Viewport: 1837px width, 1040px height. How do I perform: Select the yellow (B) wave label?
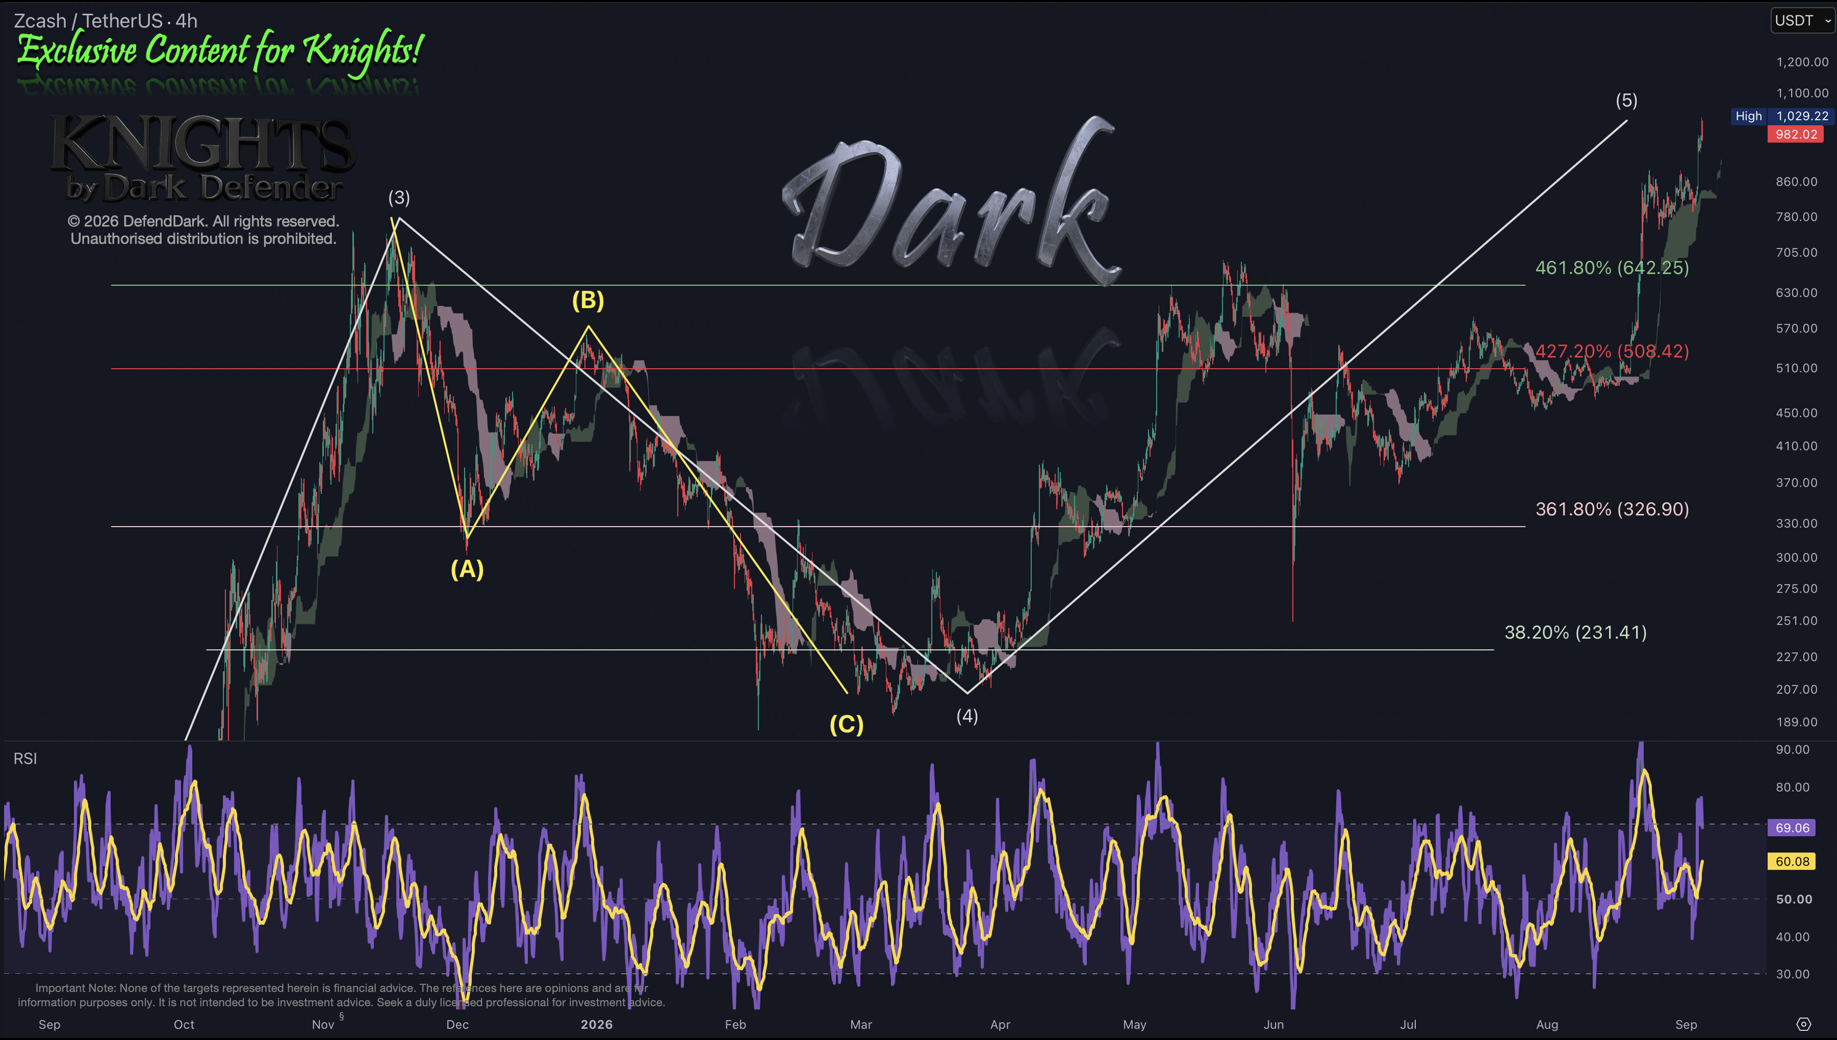[588, 300]
